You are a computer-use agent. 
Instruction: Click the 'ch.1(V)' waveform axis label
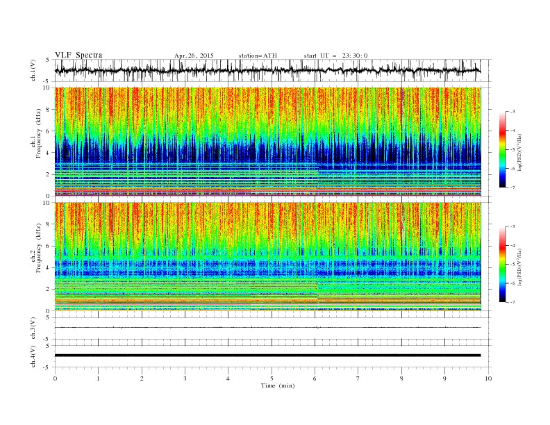[x=33, y=70]
